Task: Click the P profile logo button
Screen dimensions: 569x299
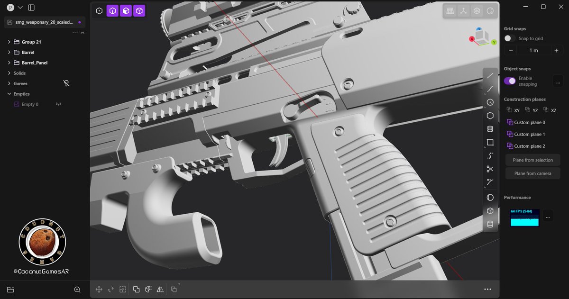Action: 10,8
